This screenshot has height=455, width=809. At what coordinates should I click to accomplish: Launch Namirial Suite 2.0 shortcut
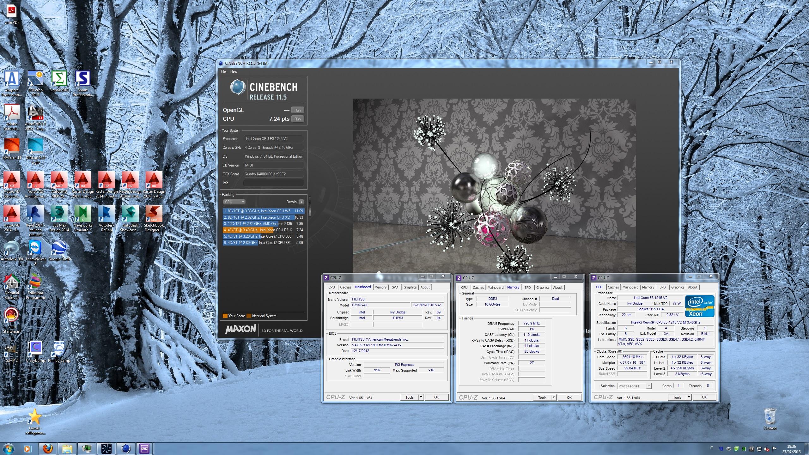(x=12, y=287)
